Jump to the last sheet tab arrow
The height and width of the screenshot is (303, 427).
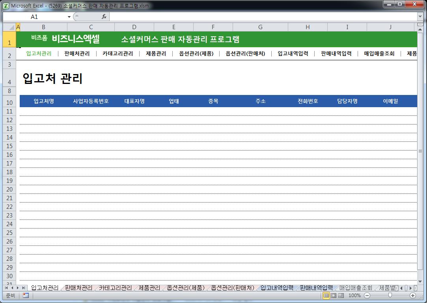point(23,288)
